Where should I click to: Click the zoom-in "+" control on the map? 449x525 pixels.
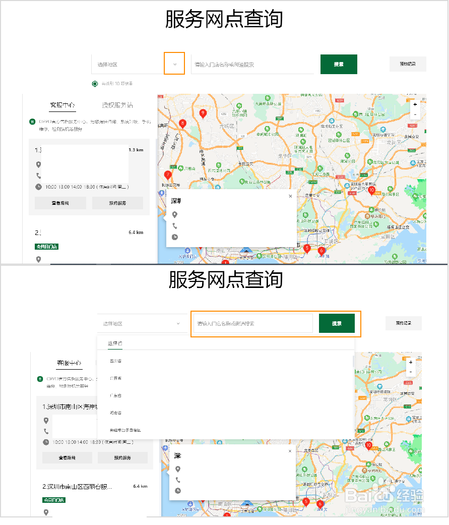click(415, 104)
